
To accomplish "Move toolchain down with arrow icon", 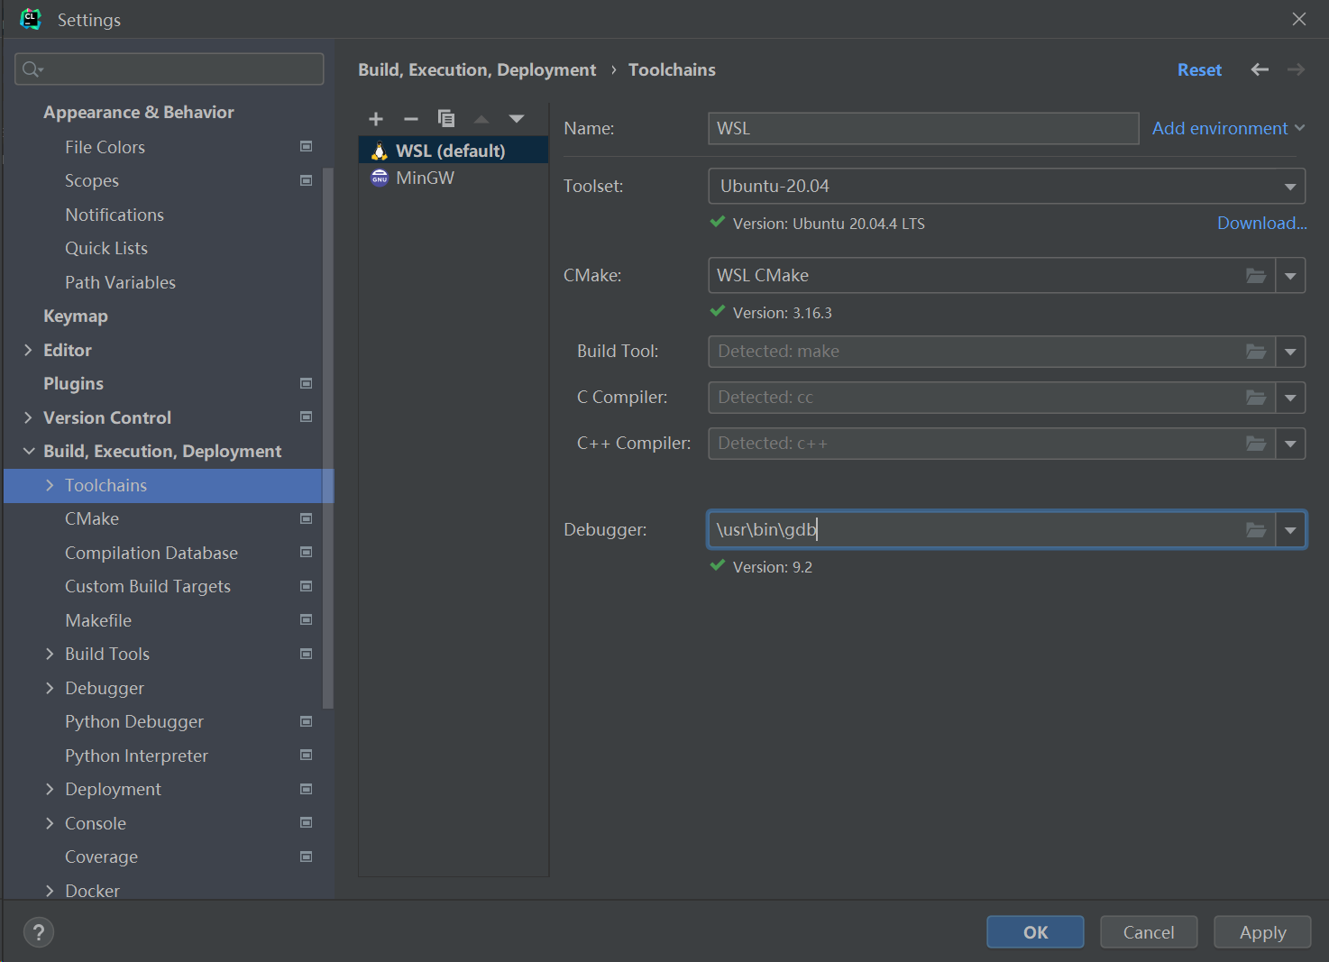I will (517, 119).
